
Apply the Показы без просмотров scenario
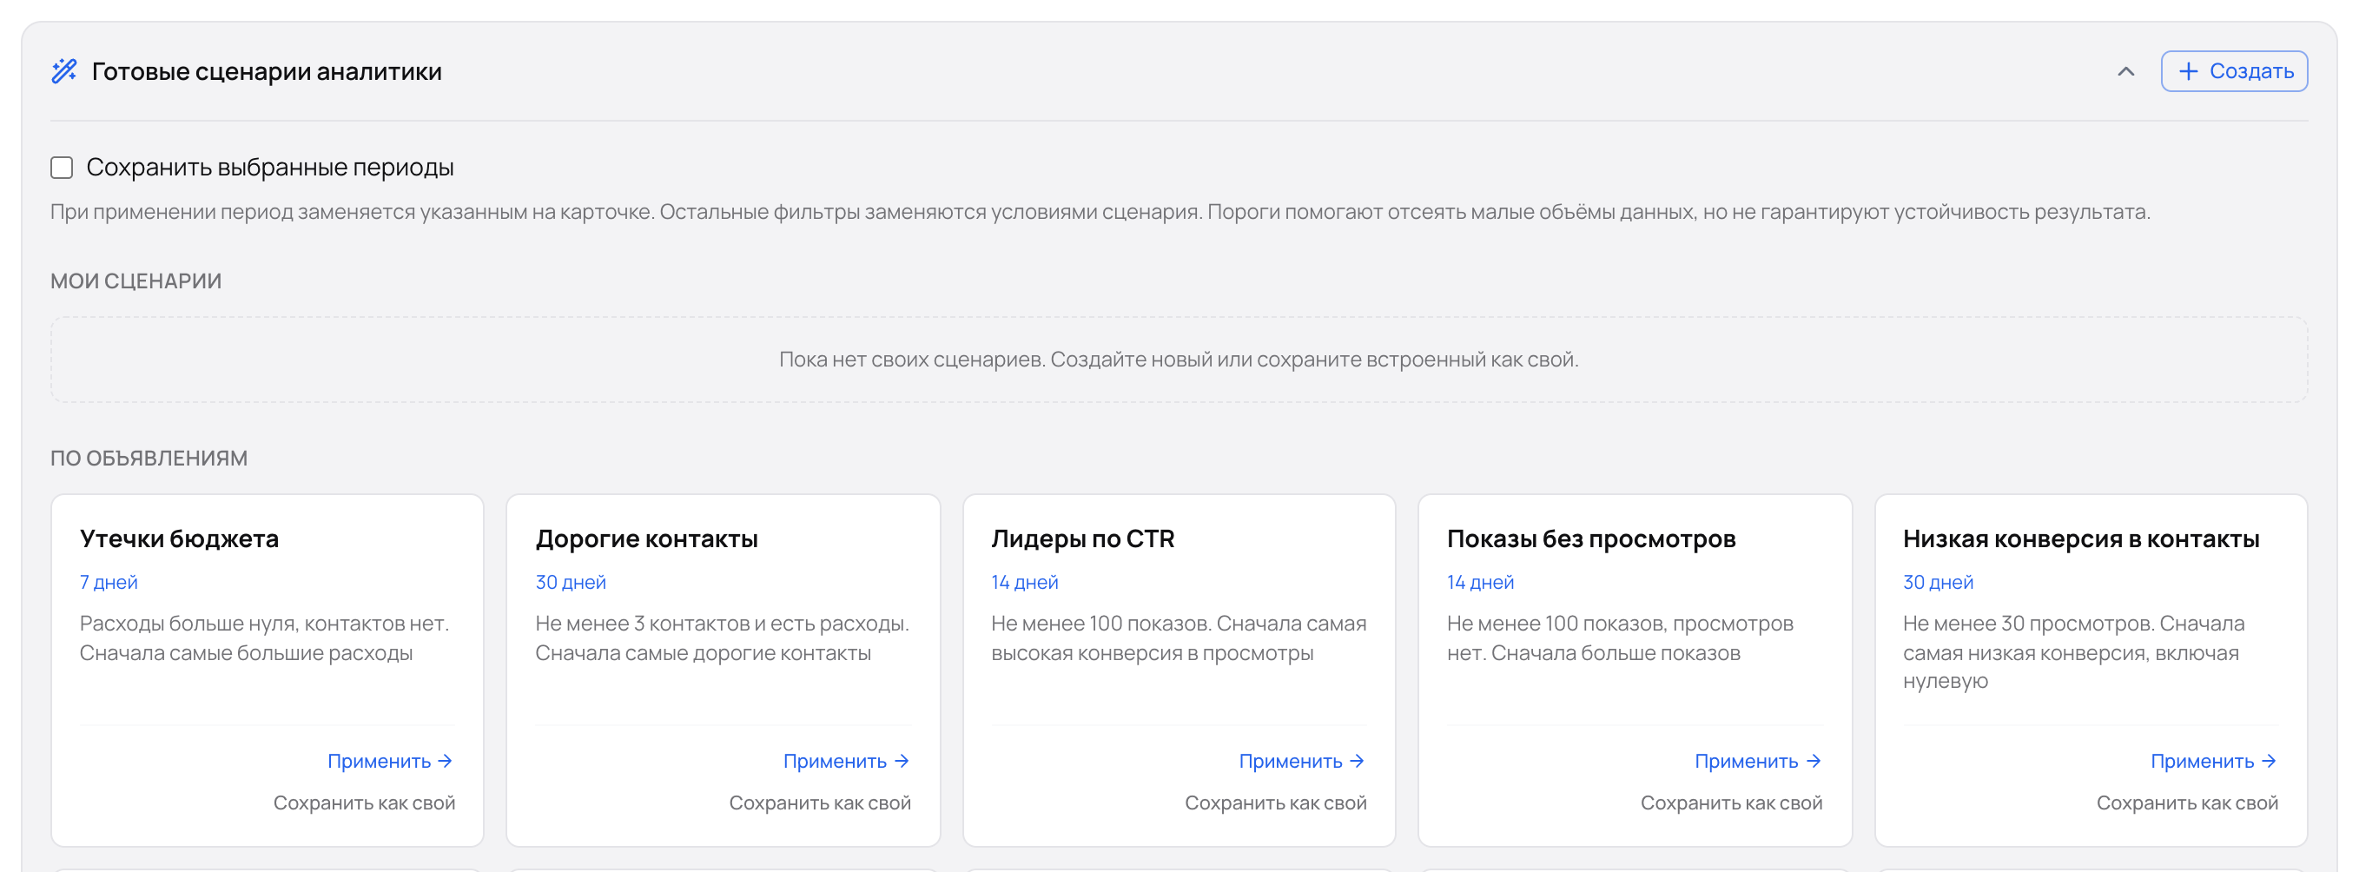[1758, 761]
